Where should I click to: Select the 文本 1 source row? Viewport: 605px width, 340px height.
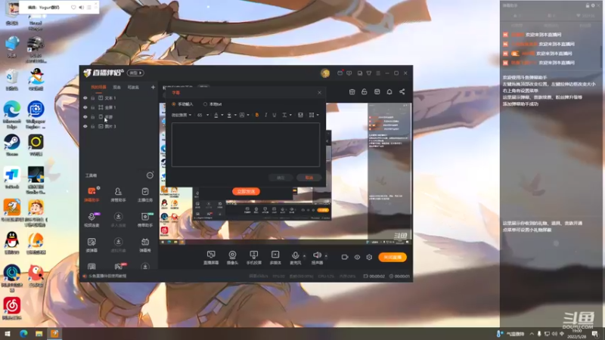119,98
